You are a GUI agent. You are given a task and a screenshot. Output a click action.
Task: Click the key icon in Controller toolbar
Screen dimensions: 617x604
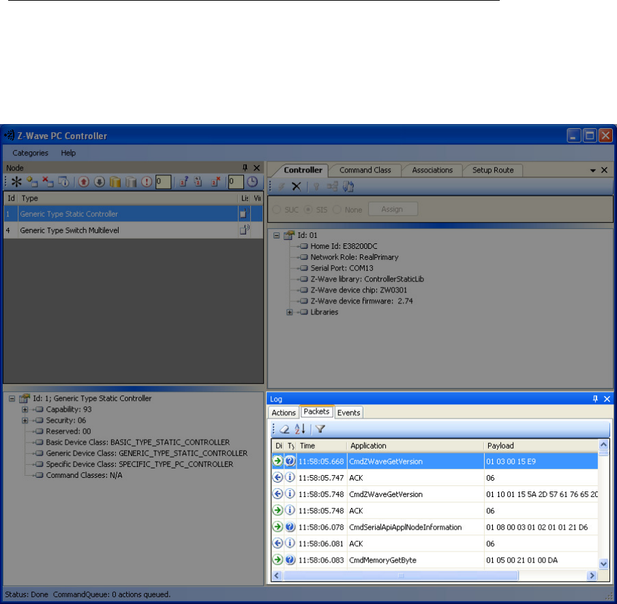tap(316, 187)
